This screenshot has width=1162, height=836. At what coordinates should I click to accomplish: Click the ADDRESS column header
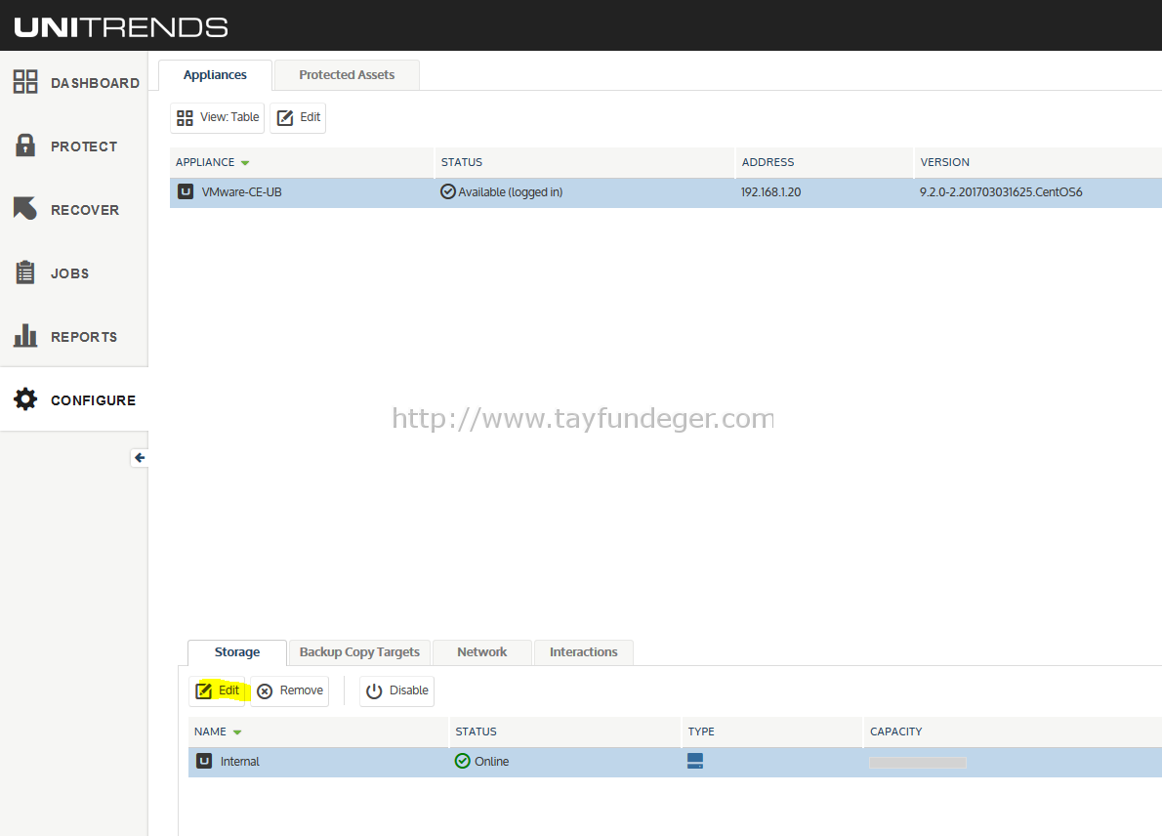pyautogui.click(x=825, y=162)
